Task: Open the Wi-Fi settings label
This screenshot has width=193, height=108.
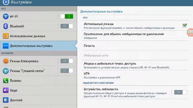Action: 14,16
